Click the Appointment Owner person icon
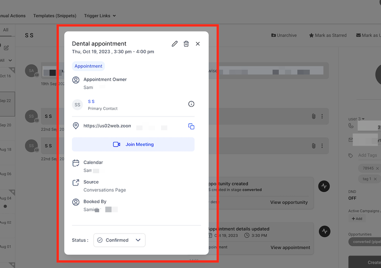This screenshot has height=268, width=381. [x=76, y=80]
